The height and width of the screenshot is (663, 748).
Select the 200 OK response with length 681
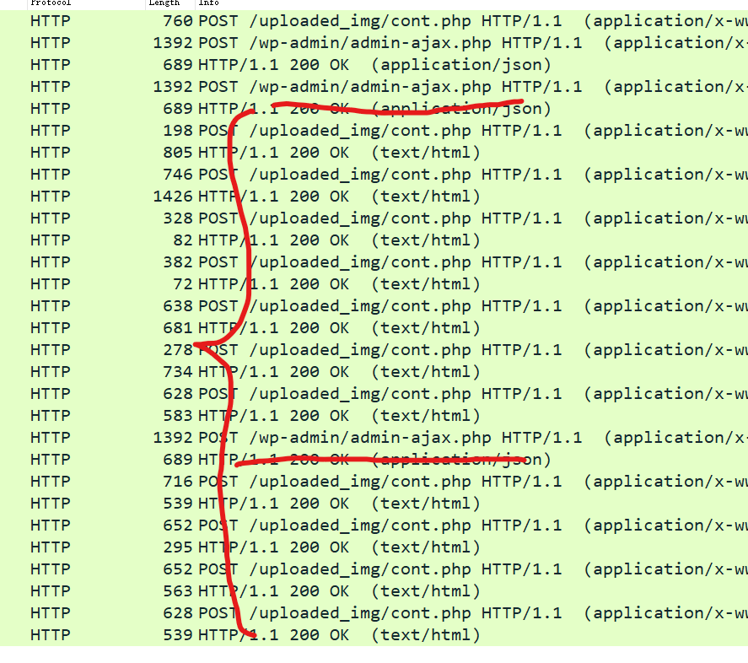(374, 328)
